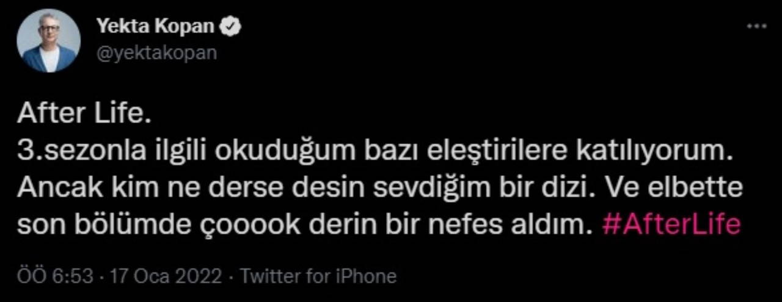The width and height of the screenshot is (782, 302).
Task: Click the ÖÖ 6:53 timestamp
Action: (55, 276)
